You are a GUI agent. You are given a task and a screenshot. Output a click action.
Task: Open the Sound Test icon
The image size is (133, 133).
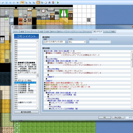click(50, 3)
